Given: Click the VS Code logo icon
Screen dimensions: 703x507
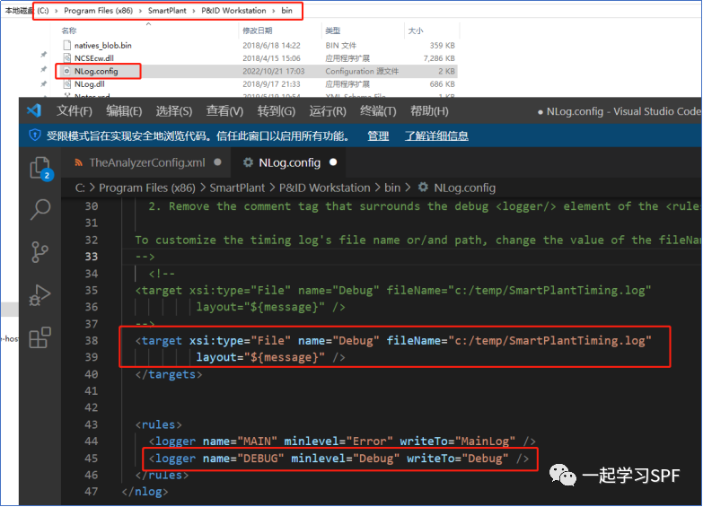Looking at the screenshot, I should [34, 110].
